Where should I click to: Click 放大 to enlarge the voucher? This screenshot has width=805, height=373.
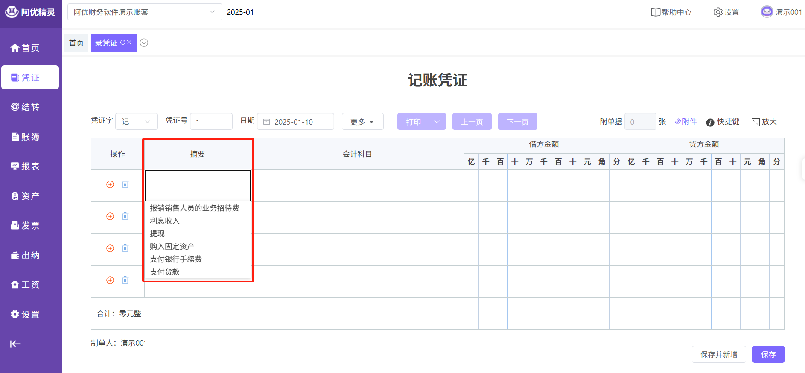tap(764, 122)
